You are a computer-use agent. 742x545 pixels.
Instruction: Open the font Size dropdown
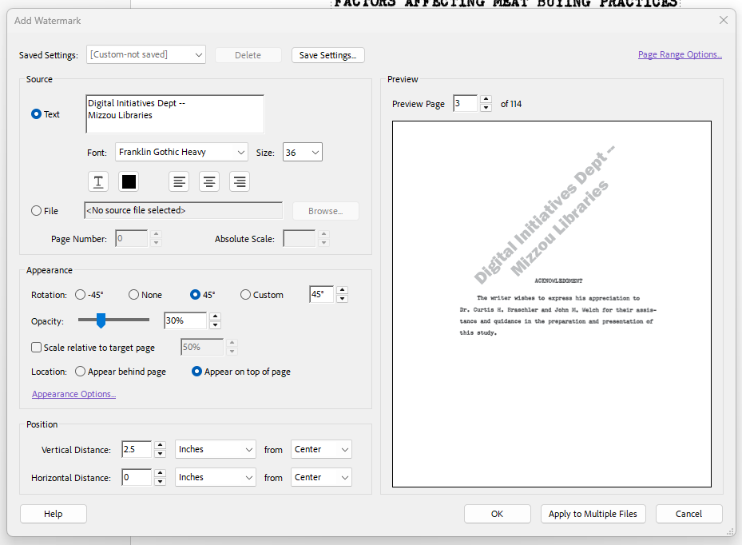(302, 152)
